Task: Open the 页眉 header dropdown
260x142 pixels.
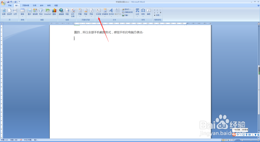Action: coord(80,12)
